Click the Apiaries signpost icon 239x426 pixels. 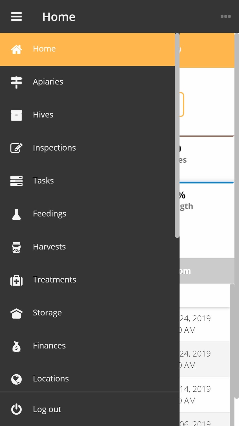coord(16,82)
